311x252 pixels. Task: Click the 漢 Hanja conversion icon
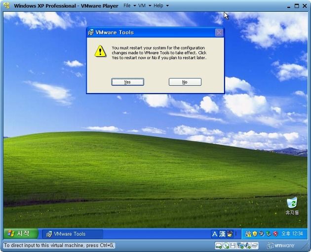(222, 234)
